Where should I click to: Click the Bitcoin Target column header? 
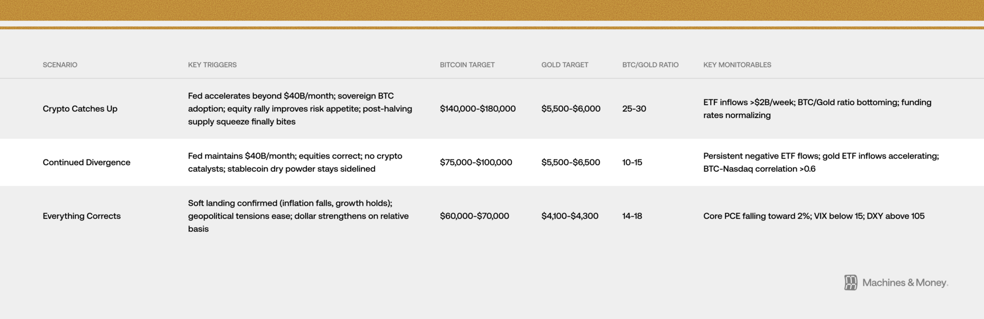(x=467, y=65)
